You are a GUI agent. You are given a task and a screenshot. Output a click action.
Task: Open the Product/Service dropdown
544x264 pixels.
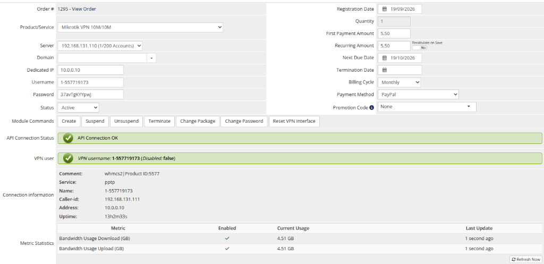pos(140,27)
